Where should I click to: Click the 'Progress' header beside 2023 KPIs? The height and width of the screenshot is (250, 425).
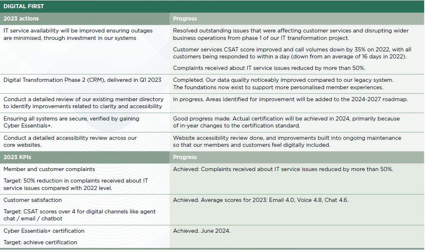click(x=185, y=157)
